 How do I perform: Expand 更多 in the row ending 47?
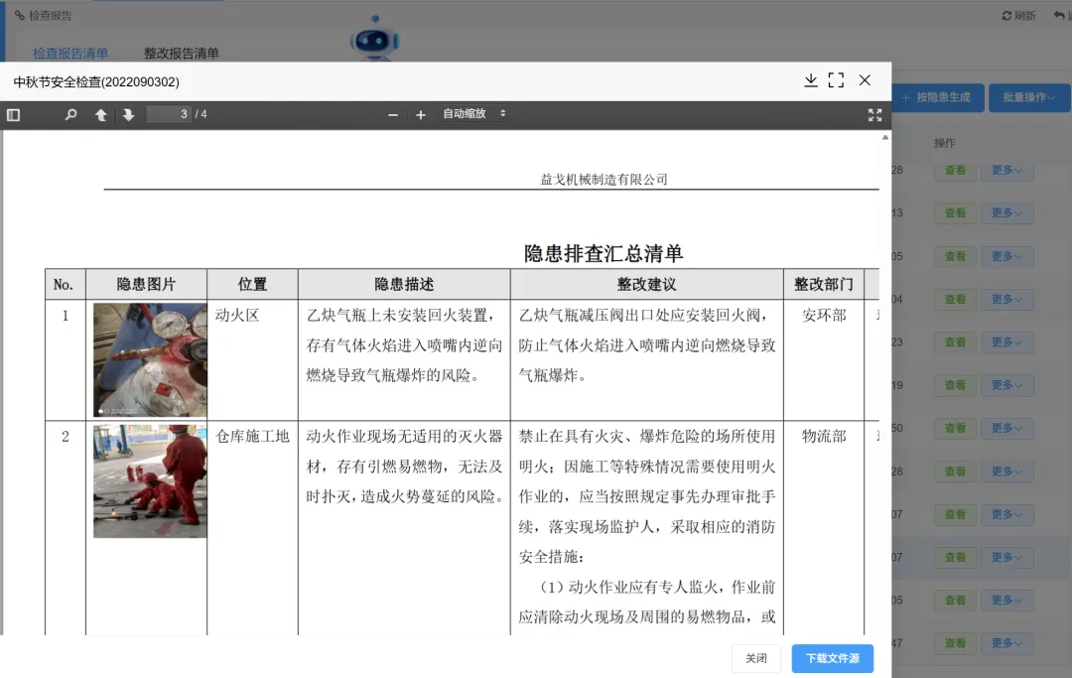tap(1006, 643)
